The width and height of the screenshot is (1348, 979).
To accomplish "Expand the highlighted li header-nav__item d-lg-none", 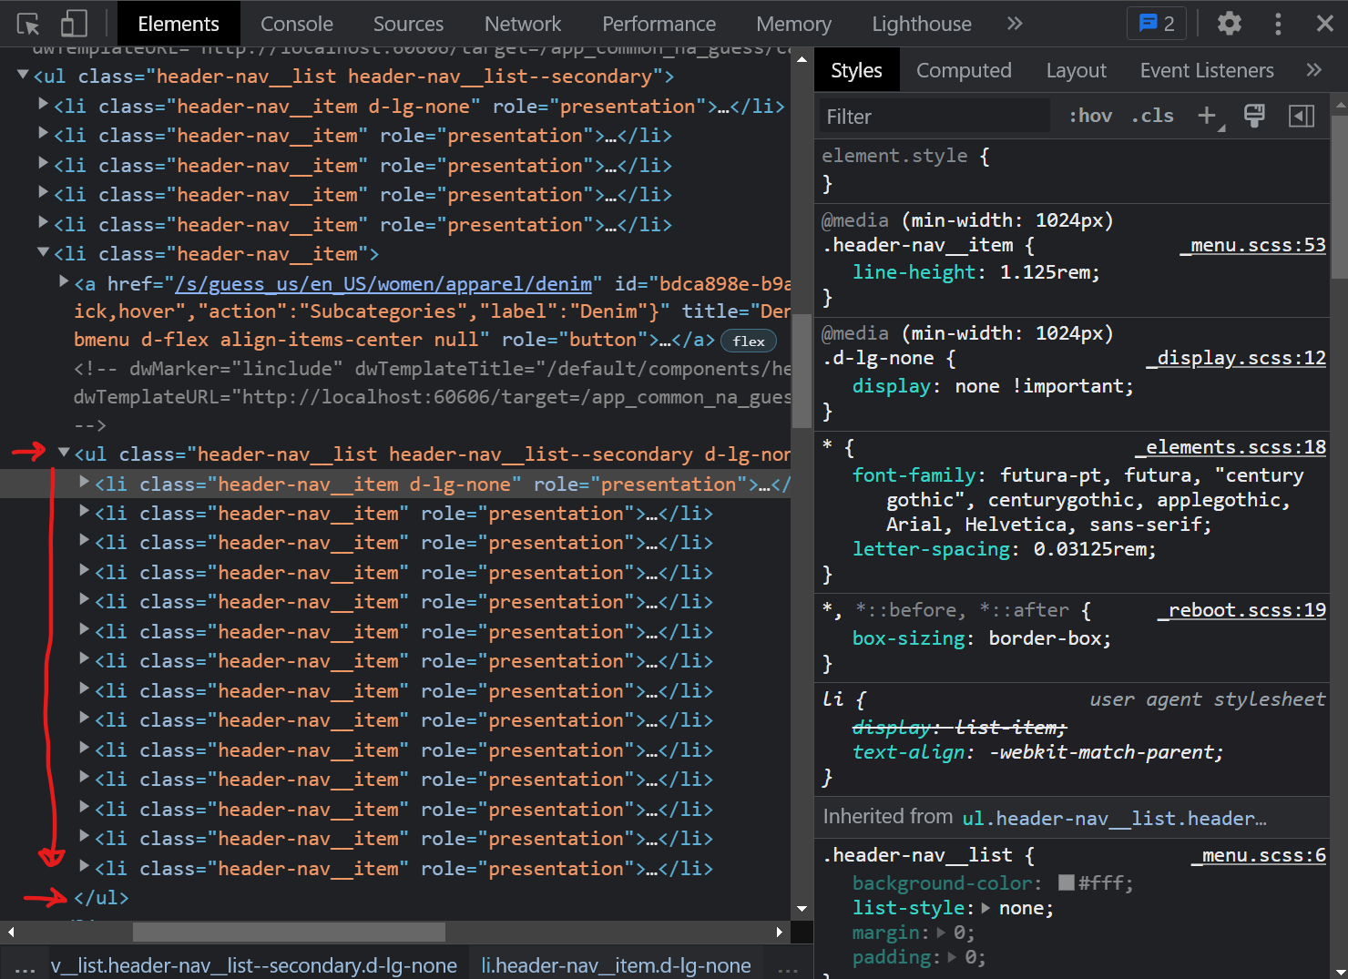I will (x=83, y=484).
